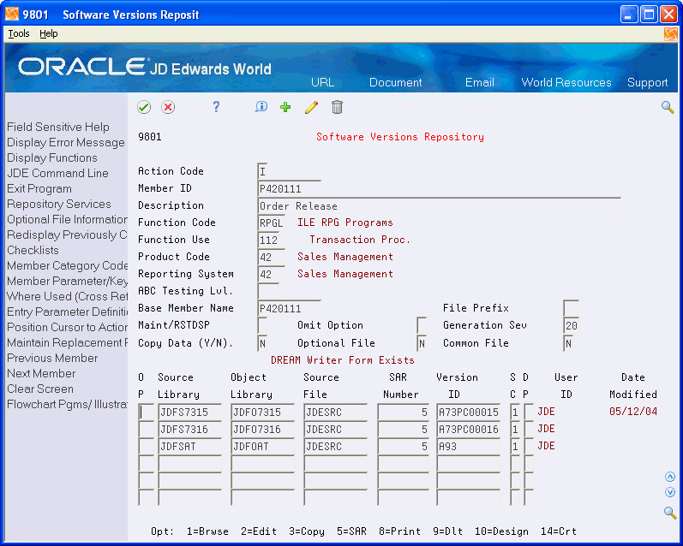Click the Copy Data (Y/N) field
Screen dimensions: 683x546
point(262,344)
